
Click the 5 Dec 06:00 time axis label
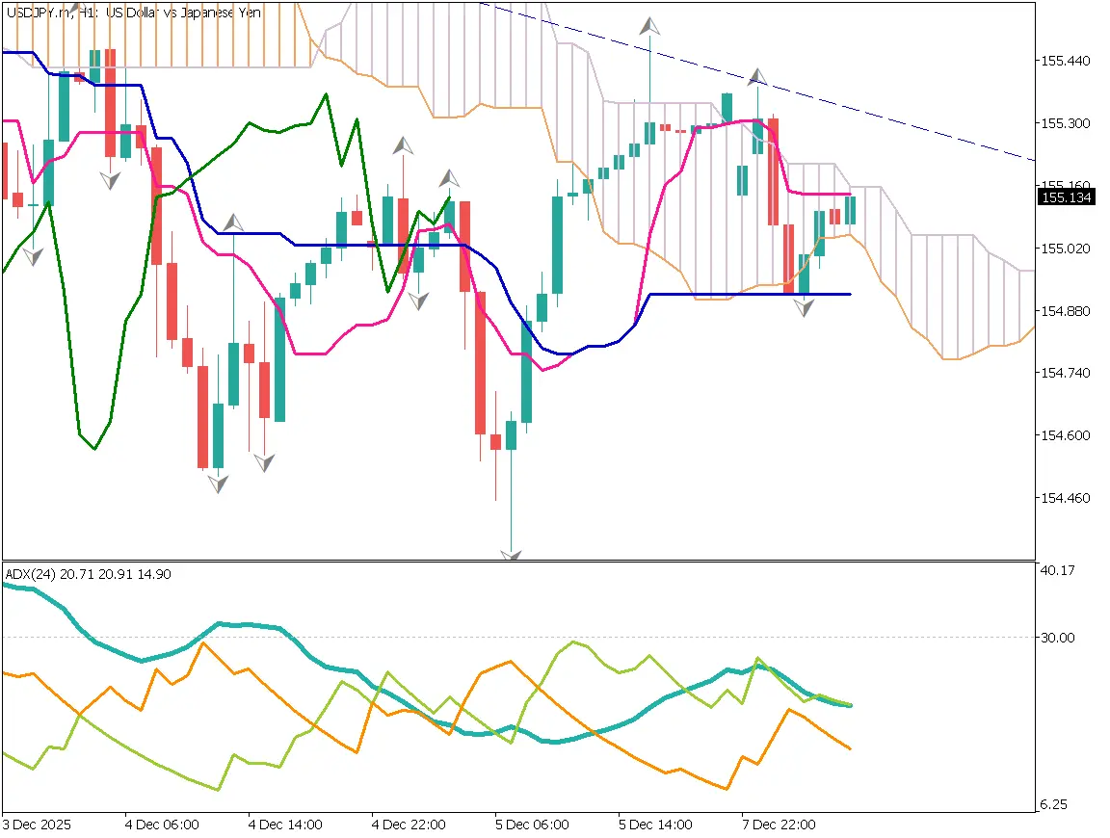(x=533, y=825)
